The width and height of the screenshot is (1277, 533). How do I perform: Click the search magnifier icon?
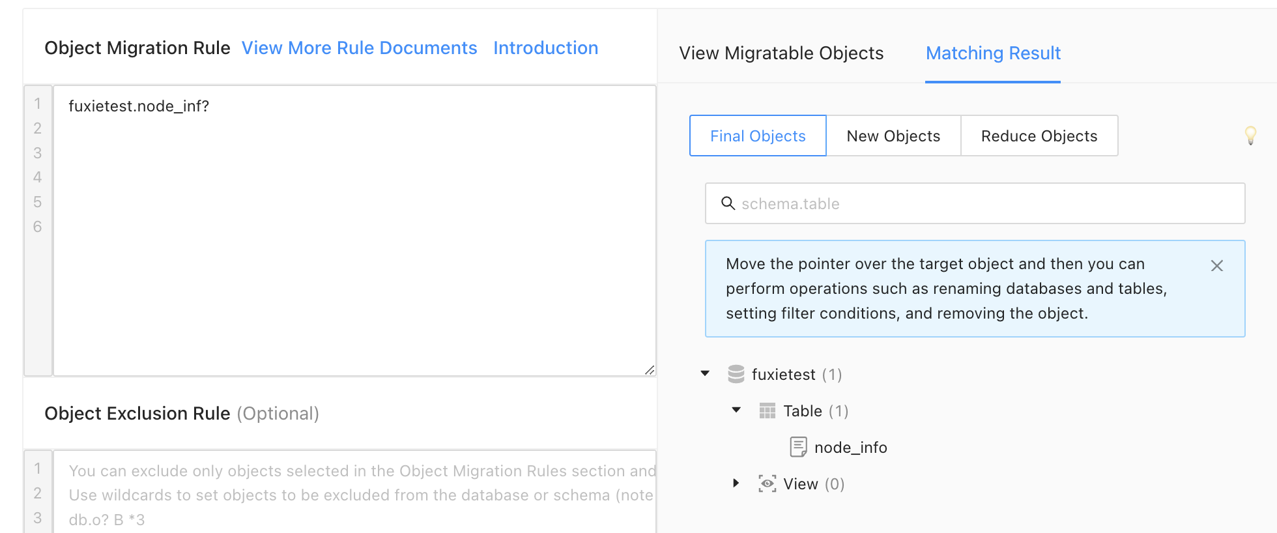[728, 203]
